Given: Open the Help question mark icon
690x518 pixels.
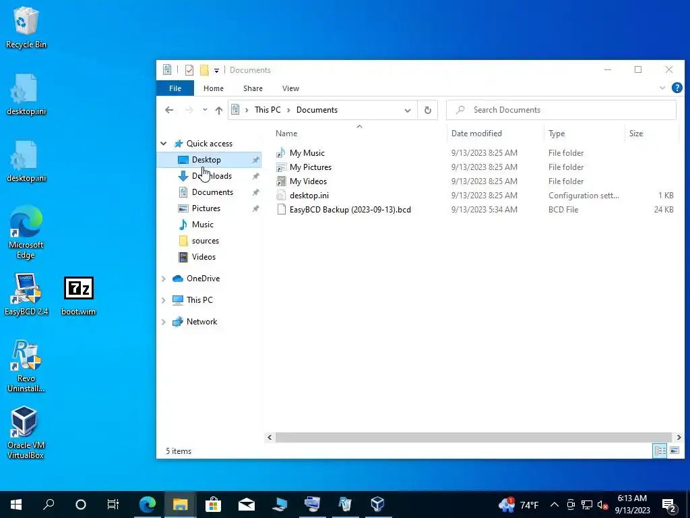Looking at the screenshot, I should [x=677, y=88].
